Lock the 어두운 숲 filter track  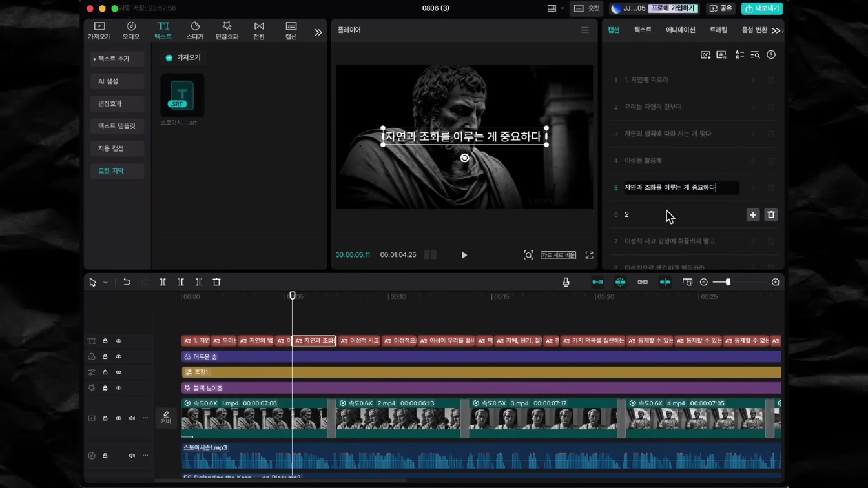point(105,356)
